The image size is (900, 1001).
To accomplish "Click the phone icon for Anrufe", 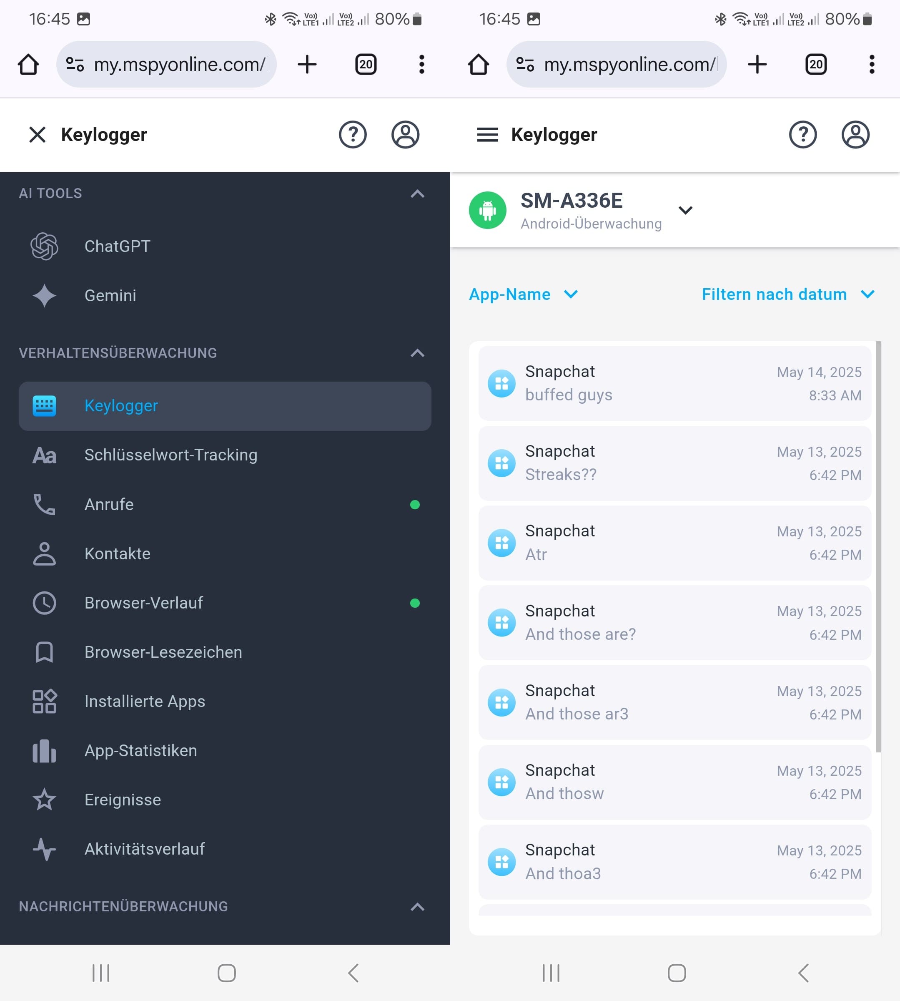I will pyautogui.click(x=45, y=504).
